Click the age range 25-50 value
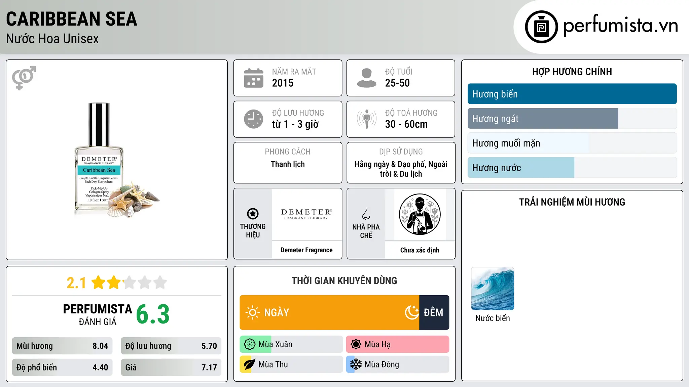 tap(397, 83)
